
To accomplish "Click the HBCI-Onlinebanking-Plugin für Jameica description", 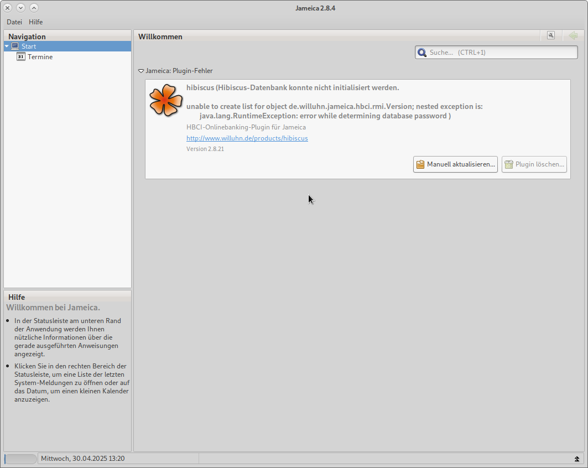I will (x=246, y=127).
